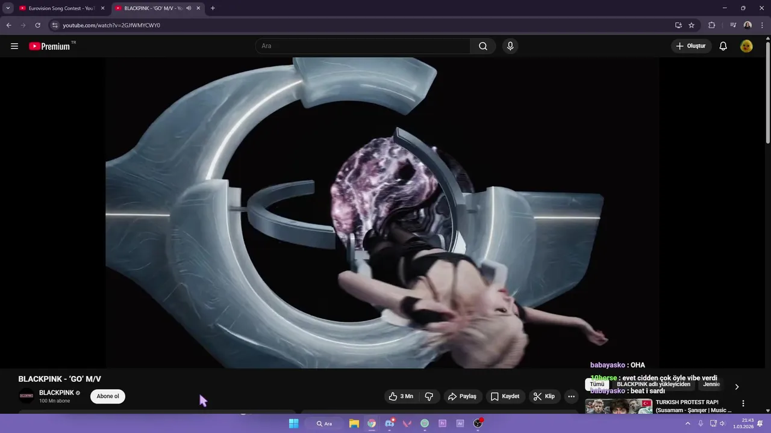Screen dimensions: 771x433
Task: Select the Jennie filter chip
Action: (711, 384)
